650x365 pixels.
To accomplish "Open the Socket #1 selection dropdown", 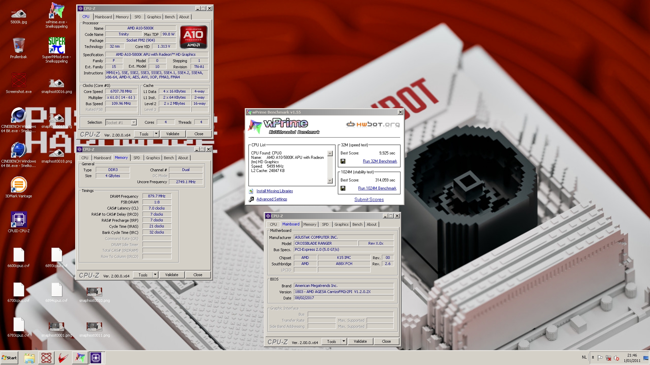I will coord(121,123).
